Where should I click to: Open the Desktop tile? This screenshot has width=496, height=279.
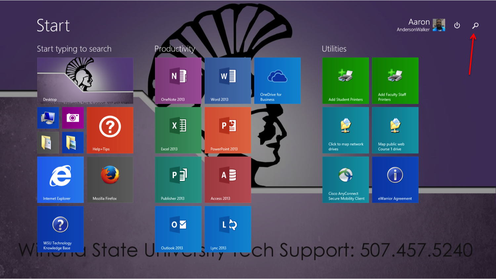coord(85,81)
